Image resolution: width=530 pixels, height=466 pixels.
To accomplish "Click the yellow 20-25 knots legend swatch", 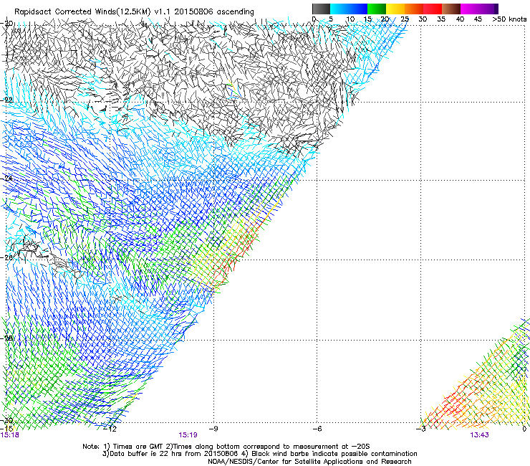I will [x=395, y=9].
